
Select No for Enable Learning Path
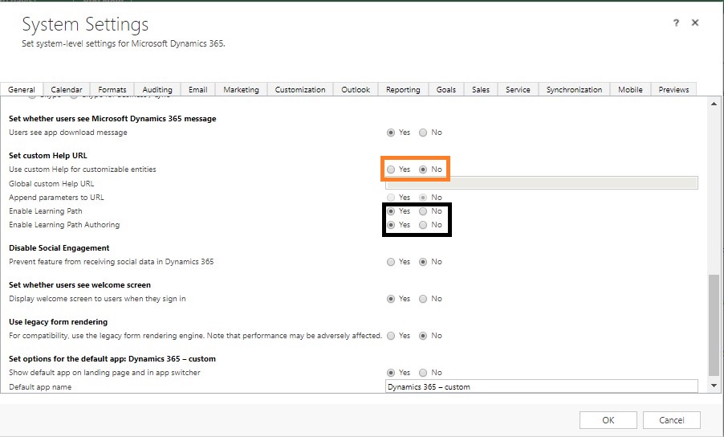click(423, 211)
